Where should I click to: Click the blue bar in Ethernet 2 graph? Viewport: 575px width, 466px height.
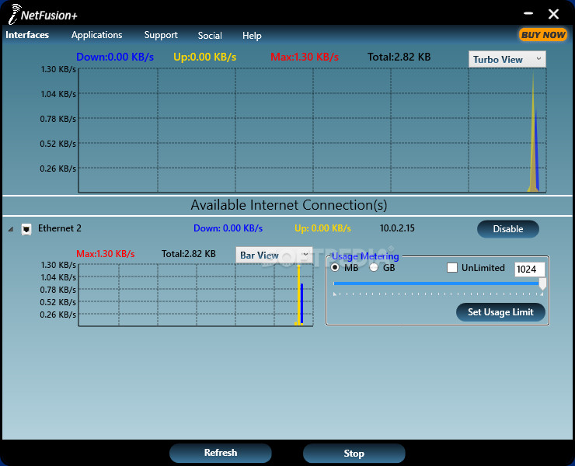301,304
